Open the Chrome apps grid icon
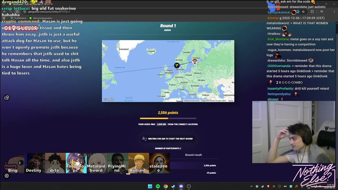This screenshot has width=338, height=190. point(4,18)
